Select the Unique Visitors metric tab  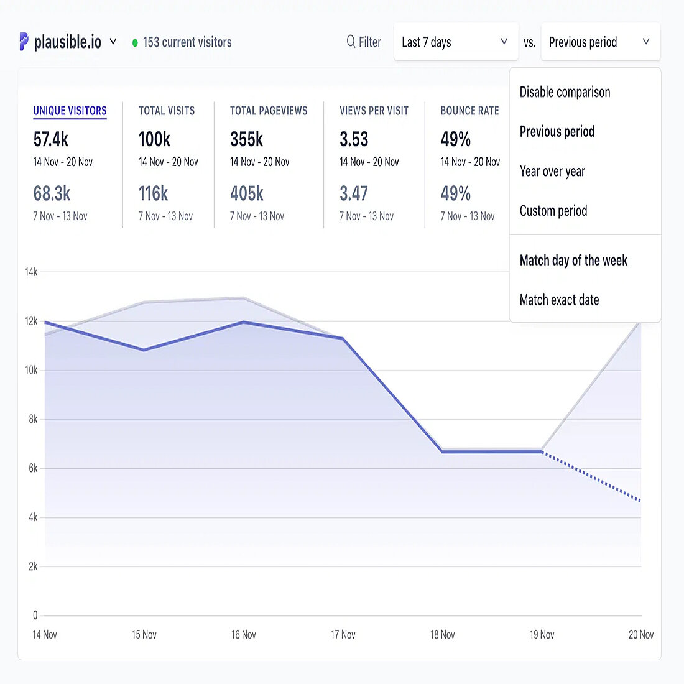(x=70, y=111)
